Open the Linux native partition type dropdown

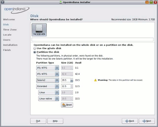[x=48, y=99]
